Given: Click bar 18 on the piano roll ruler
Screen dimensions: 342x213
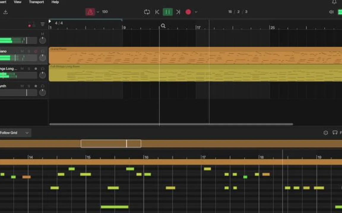Looking at the screenshot, I should (261, 157).
